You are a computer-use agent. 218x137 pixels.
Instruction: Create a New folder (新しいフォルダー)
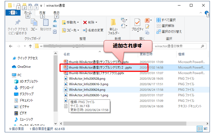114,27
